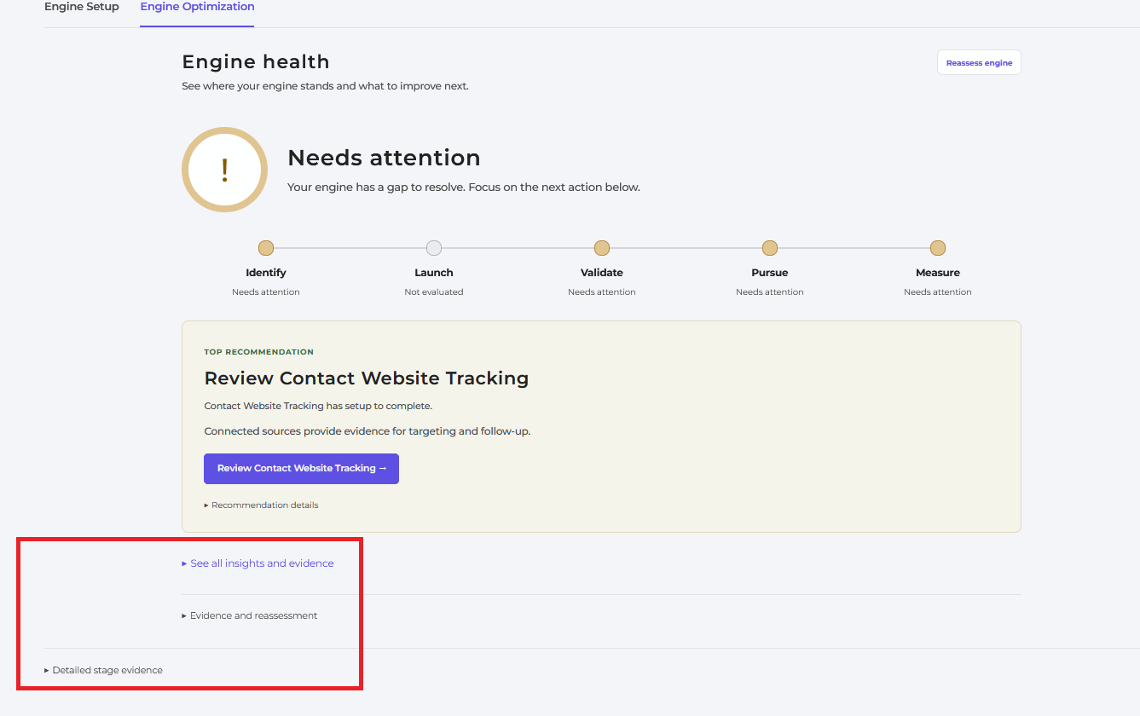Select the Launch stage dot

(434, 248)
